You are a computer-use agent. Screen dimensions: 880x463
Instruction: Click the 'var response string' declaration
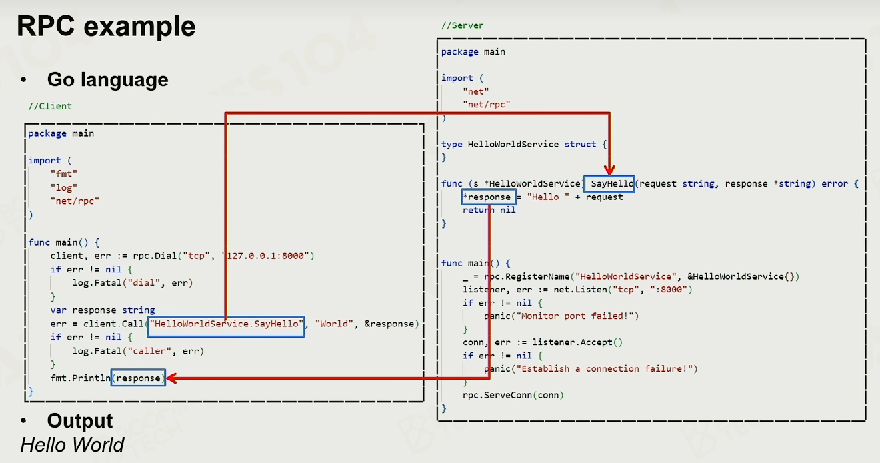(x=103, y=310)
